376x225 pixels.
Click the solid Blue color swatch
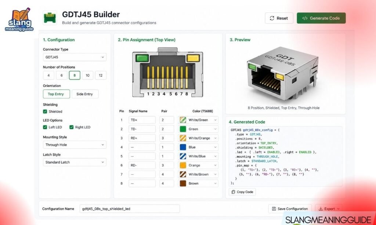click(x=183, y=147)
